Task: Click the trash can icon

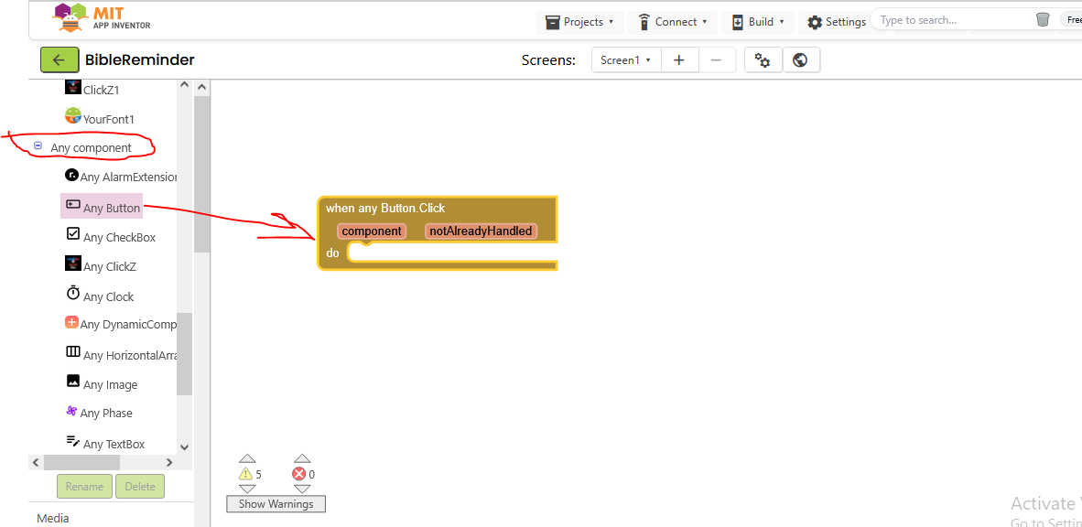Action: pos(1043,20)
